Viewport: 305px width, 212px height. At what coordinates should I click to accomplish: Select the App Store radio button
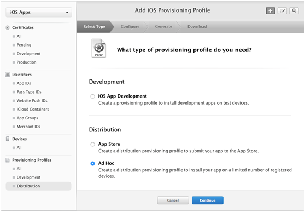tap(92, 144)
